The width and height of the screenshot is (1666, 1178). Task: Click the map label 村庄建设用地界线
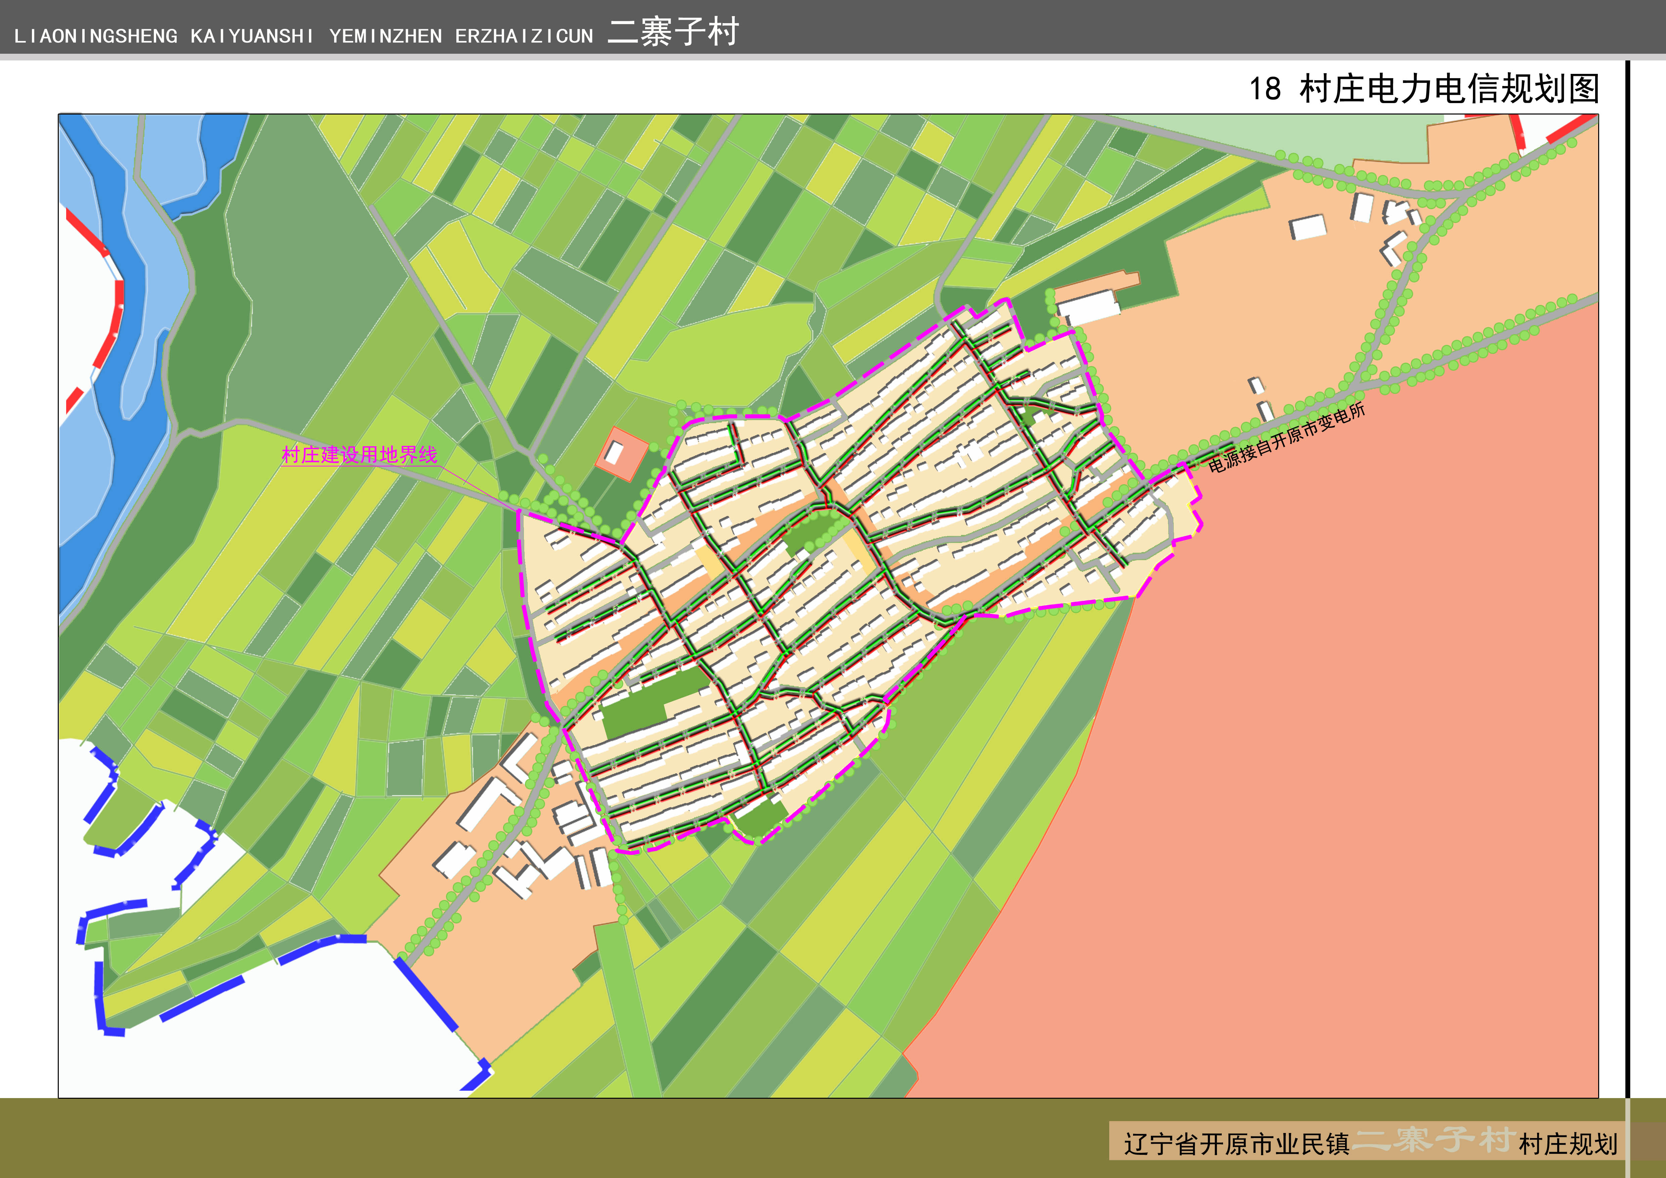pos(359,455)
